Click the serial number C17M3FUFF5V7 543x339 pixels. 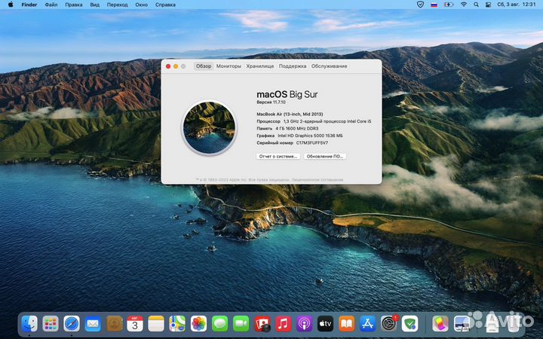click(x=312, y=143)
